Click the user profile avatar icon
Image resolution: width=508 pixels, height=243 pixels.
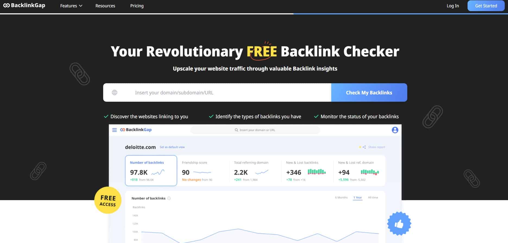(x=395, y=130)
